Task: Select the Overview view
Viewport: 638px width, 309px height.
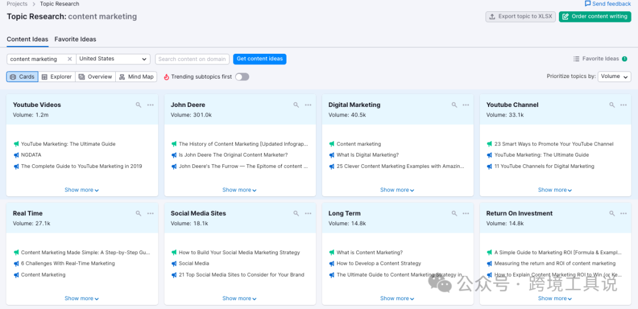Action: click(x=96, y=77)
